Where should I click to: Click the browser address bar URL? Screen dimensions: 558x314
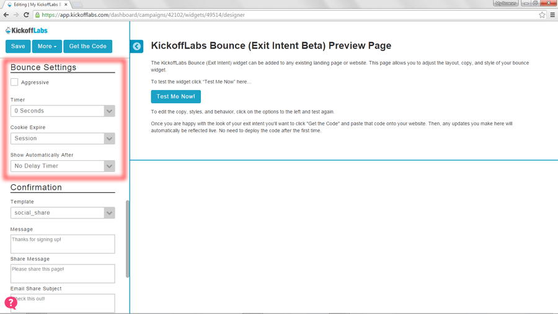tap(143, 15)
